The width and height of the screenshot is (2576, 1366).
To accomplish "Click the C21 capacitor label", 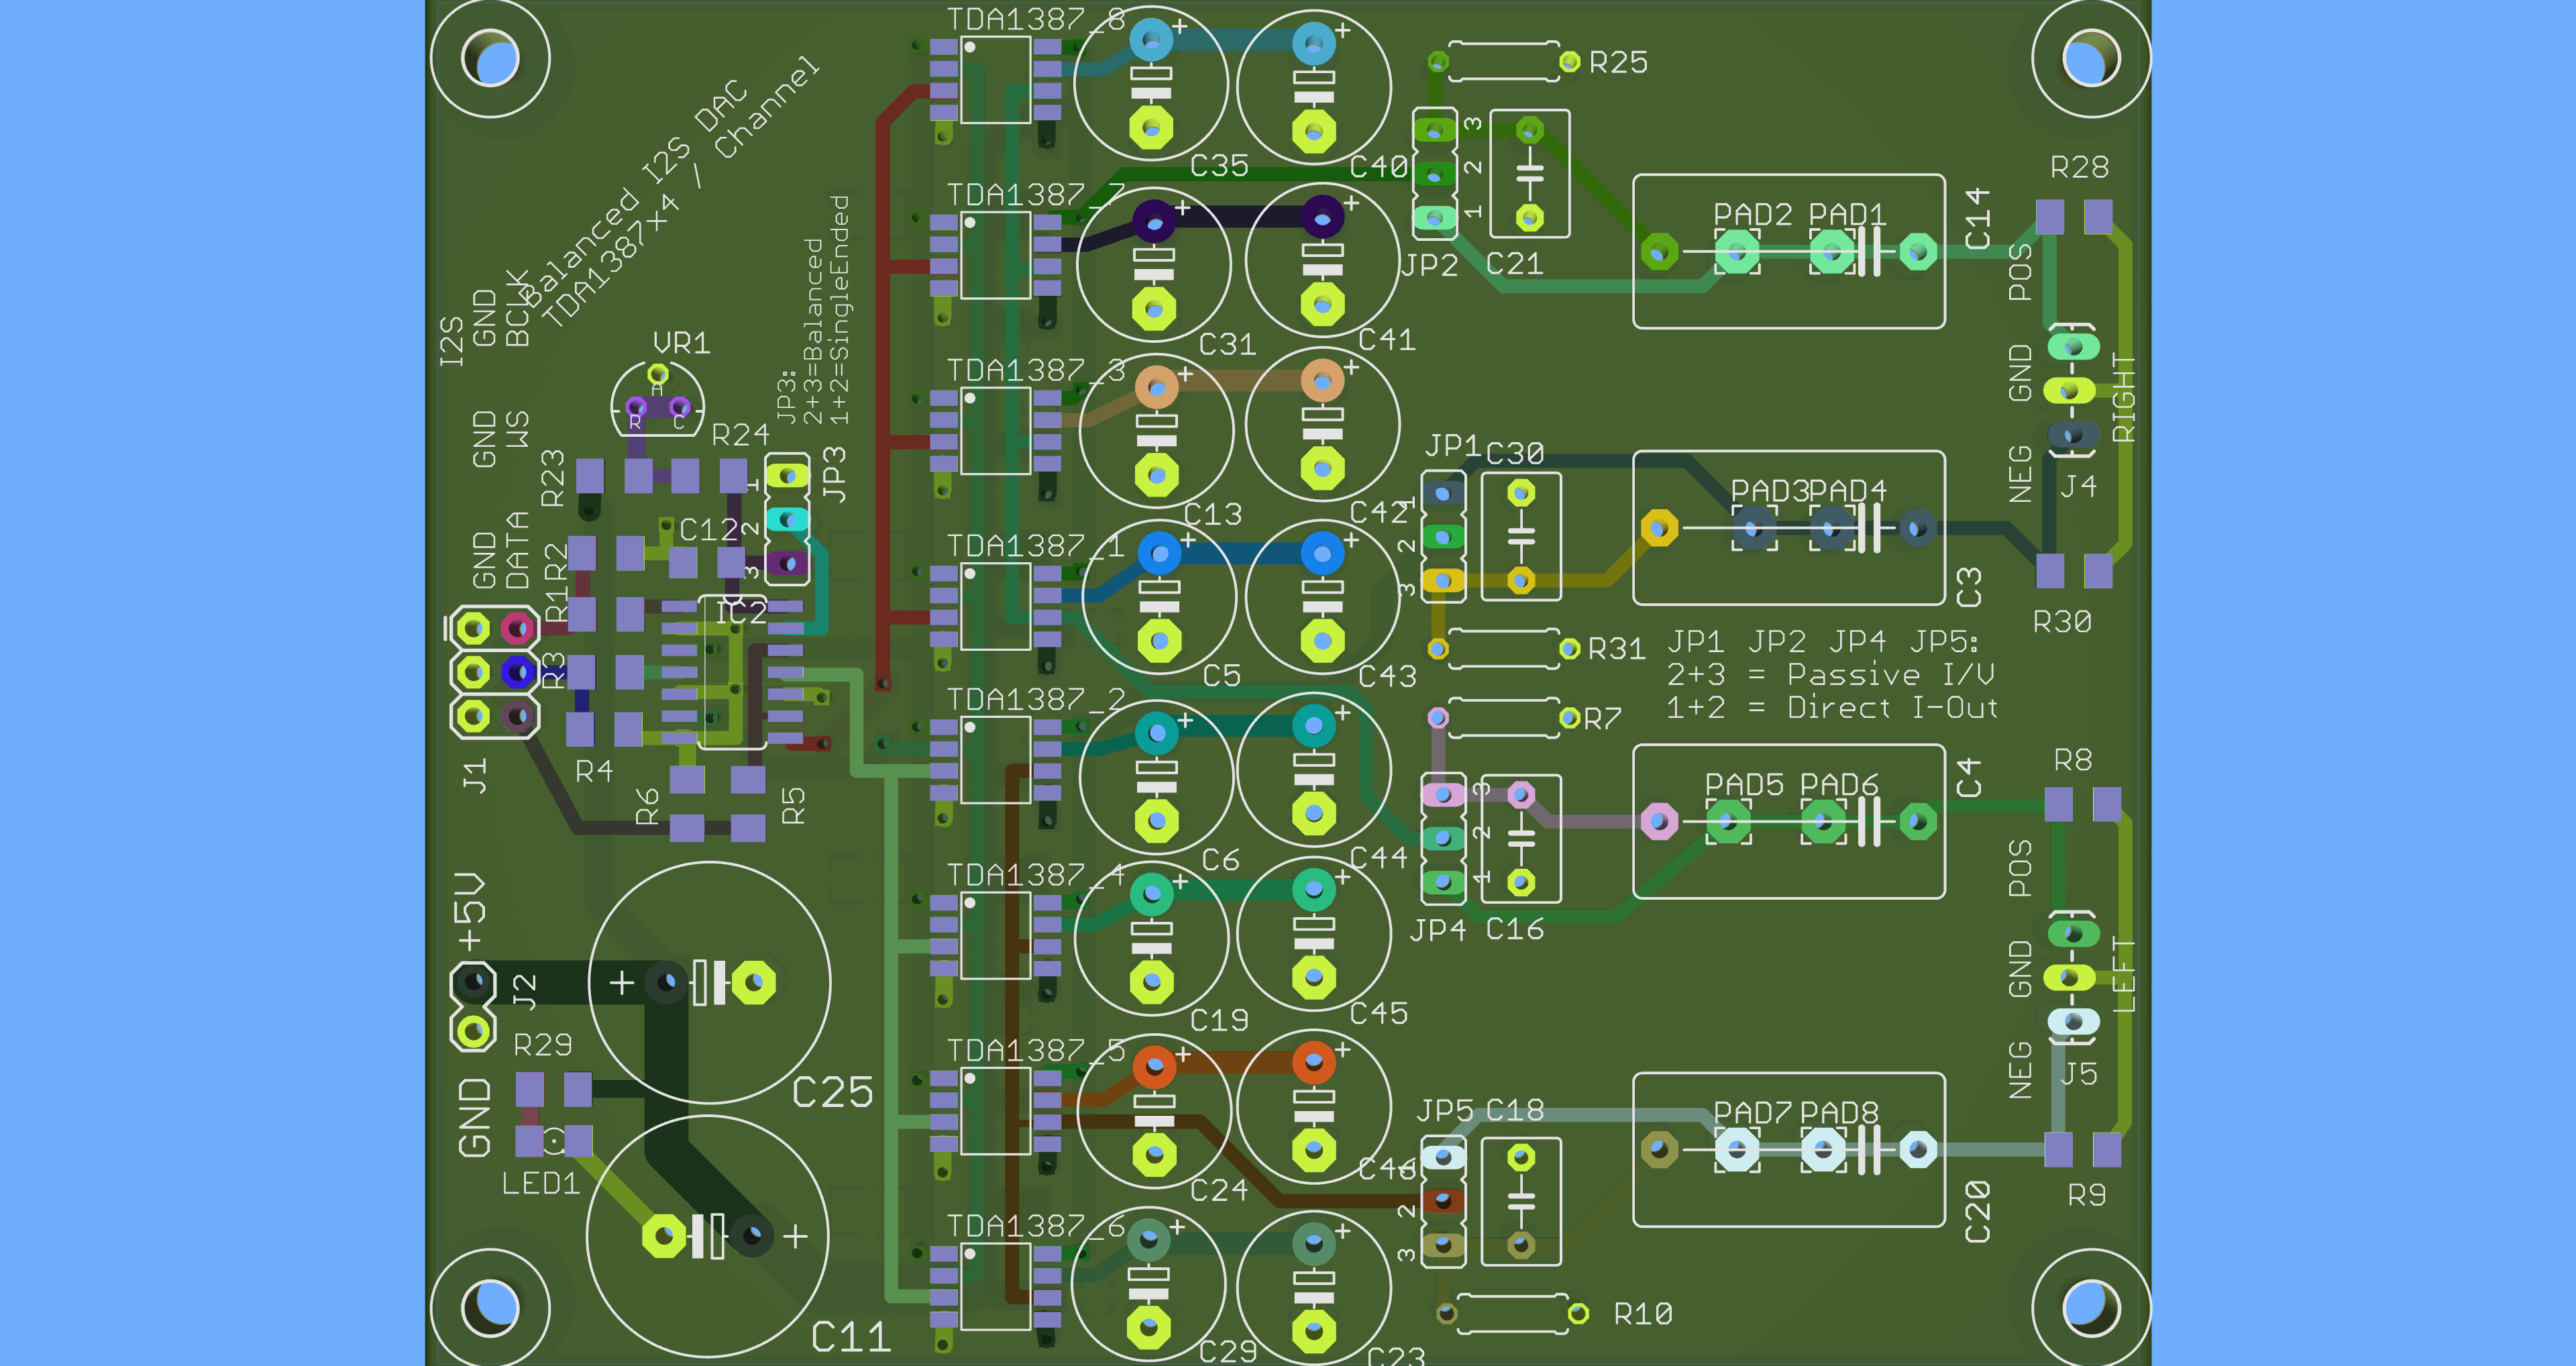I will click(1514, 264).
